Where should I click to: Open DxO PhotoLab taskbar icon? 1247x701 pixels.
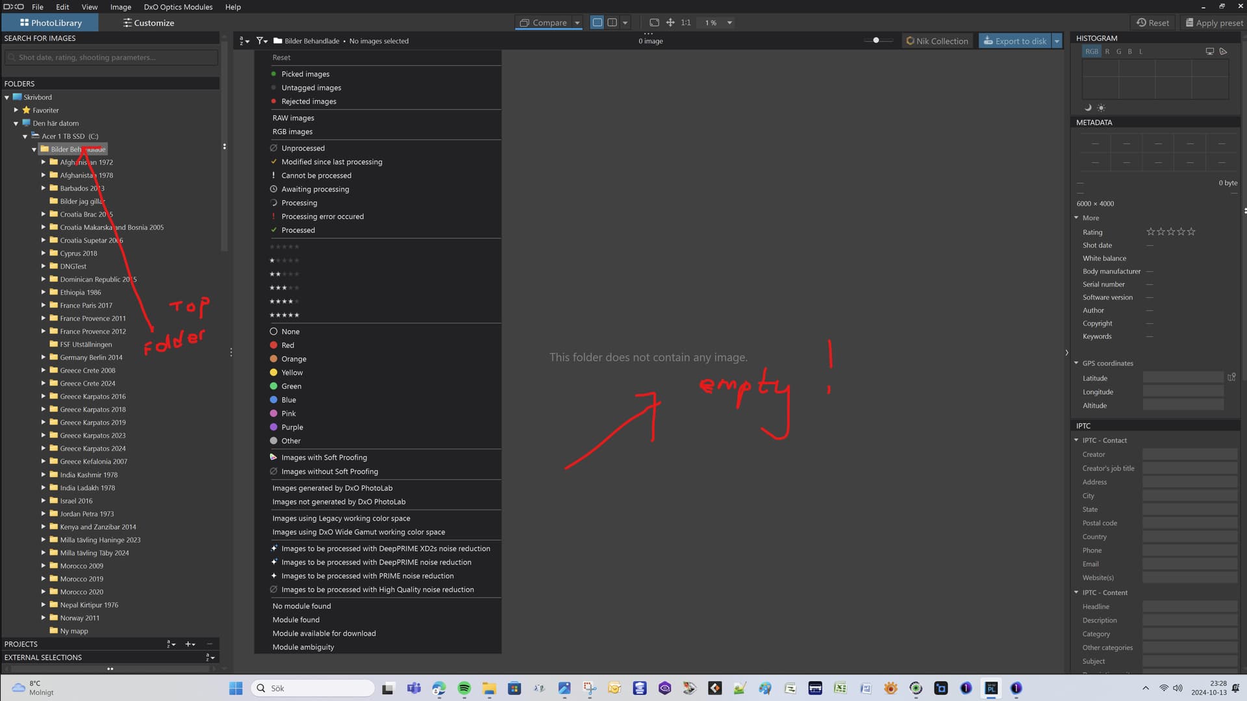click(991, 688)
